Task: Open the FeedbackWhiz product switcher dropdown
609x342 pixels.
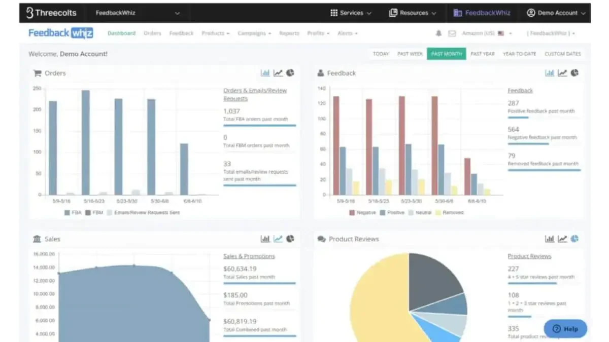Action: tap(137, 13)
